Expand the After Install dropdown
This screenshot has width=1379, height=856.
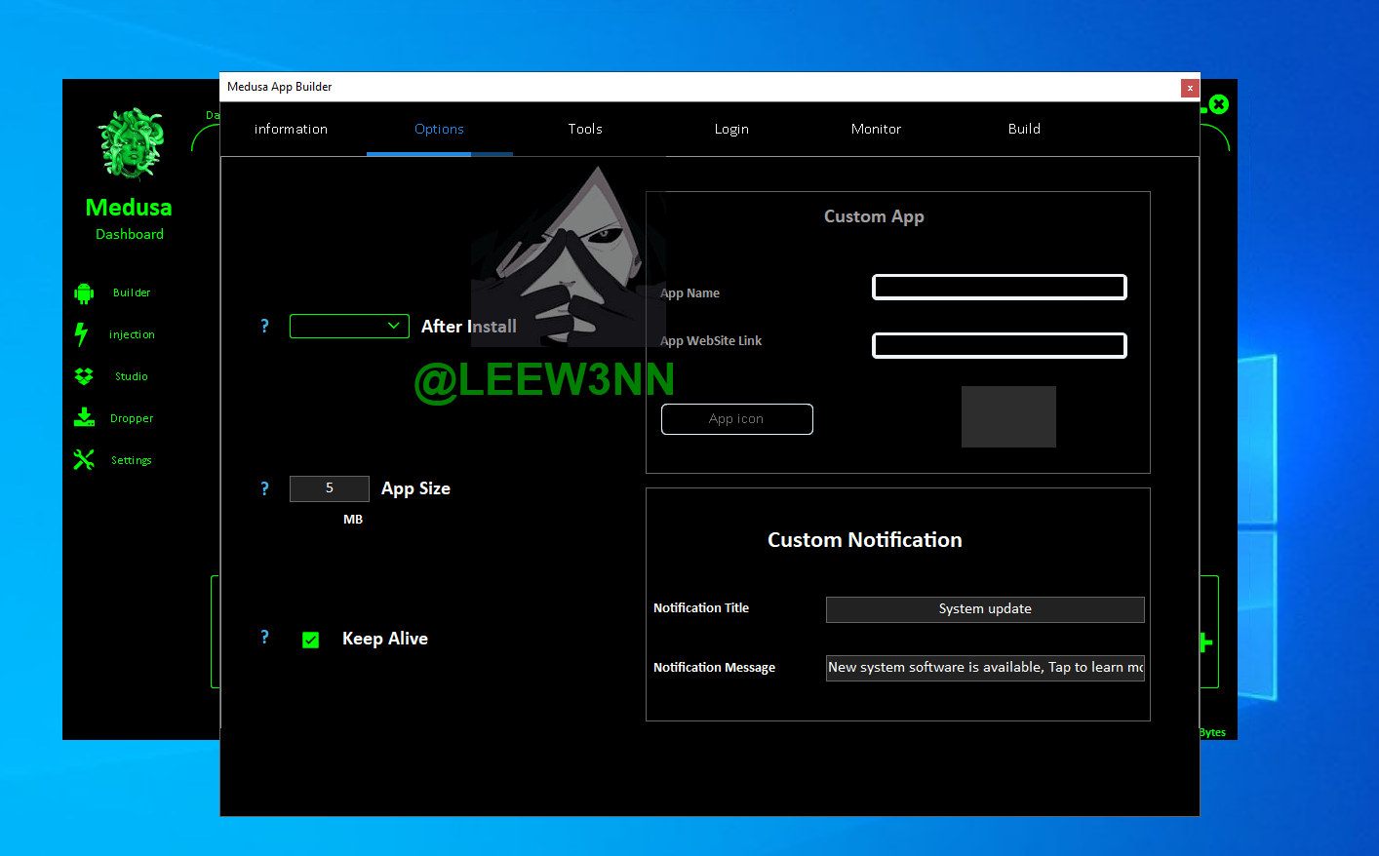coord(349,327)
